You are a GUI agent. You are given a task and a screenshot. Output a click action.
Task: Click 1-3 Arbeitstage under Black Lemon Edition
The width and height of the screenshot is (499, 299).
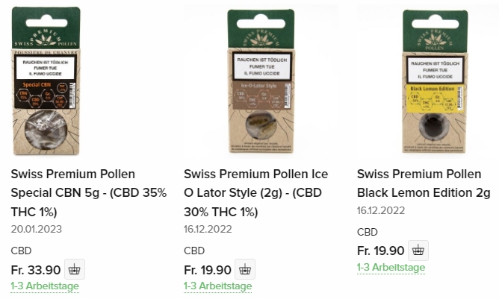pyautogui.click(x=391, y=267)
